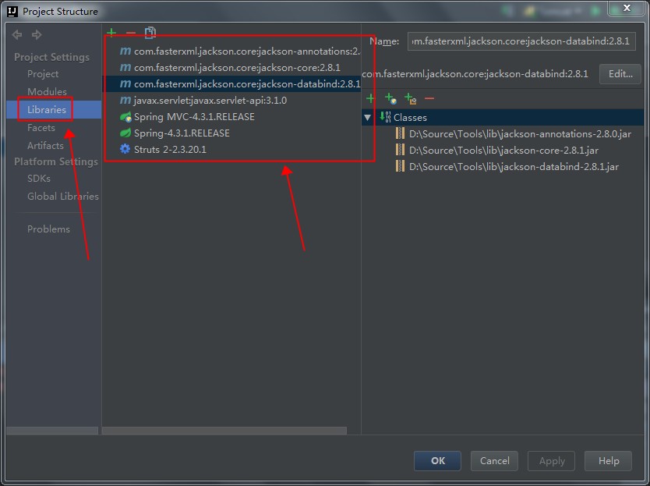Copy the selected library
The image size is (650, 486).
click(150, 32)
